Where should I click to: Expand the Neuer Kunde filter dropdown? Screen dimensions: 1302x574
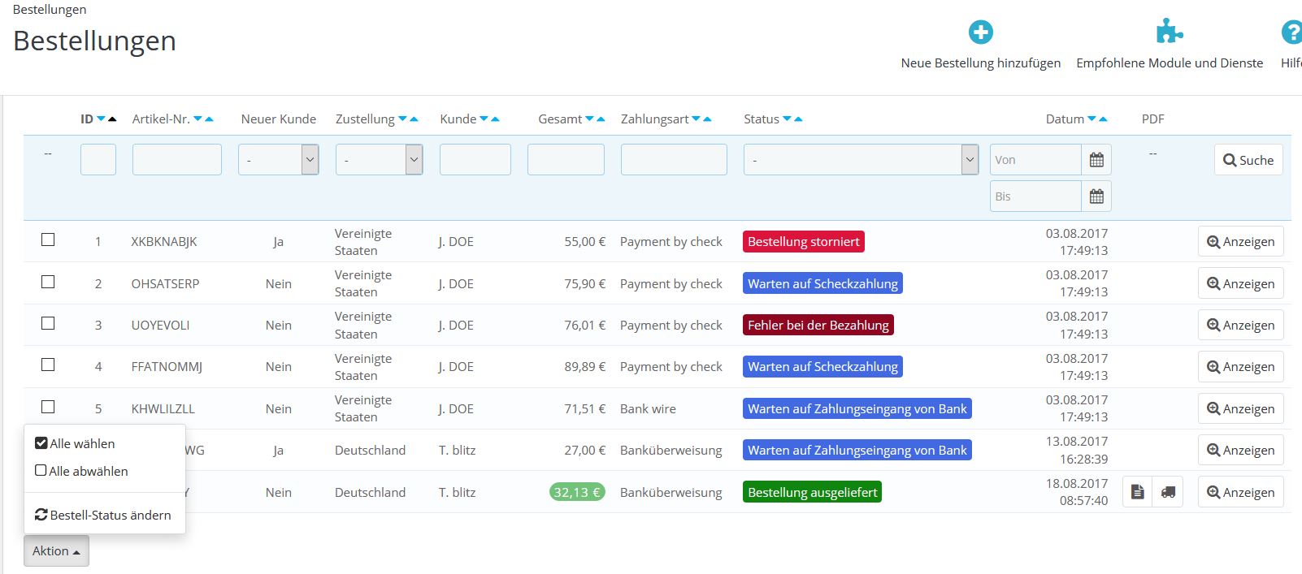pos(278,160)
